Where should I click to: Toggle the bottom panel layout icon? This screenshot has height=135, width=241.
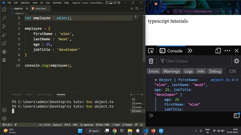point(111,3)
